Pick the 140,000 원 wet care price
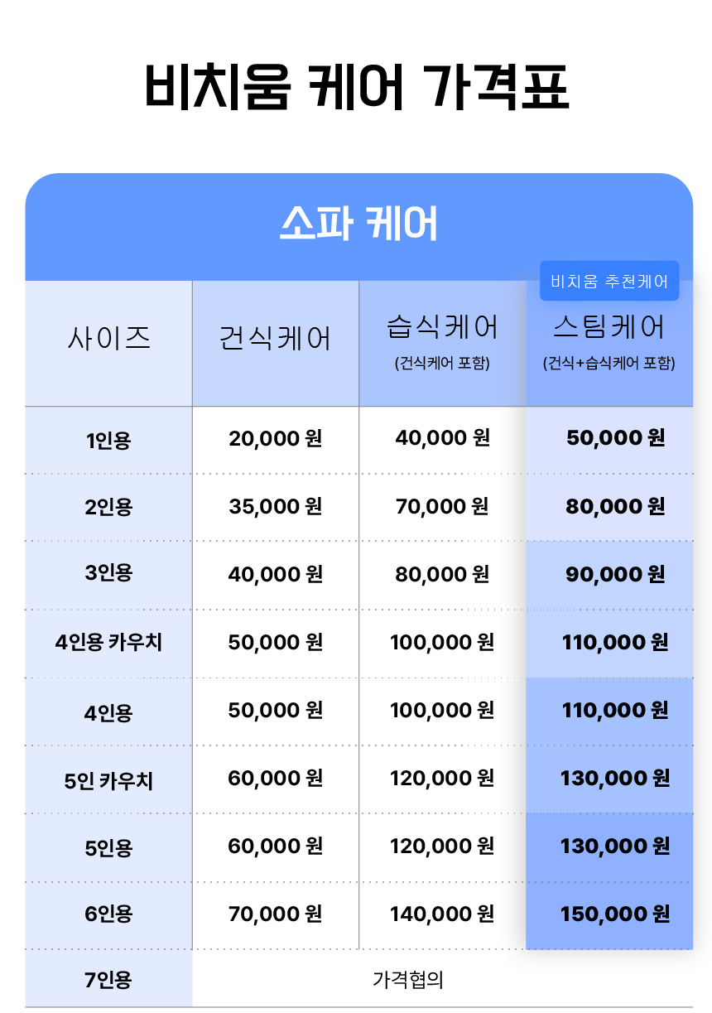 (442, 914)
